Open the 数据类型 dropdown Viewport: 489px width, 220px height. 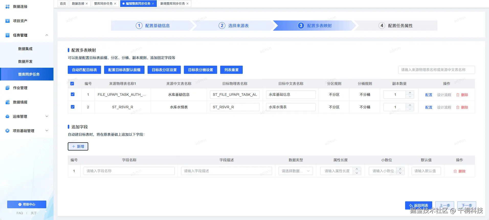[x=296, y=171]
